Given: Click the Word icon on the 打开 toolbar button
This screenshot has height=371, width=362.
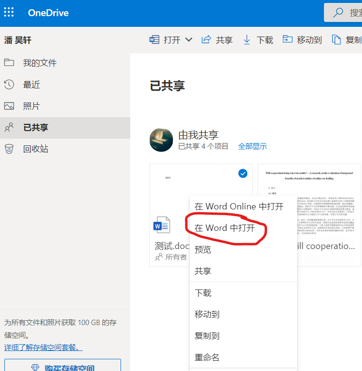Looking at the screenshot, I should 154,40.
